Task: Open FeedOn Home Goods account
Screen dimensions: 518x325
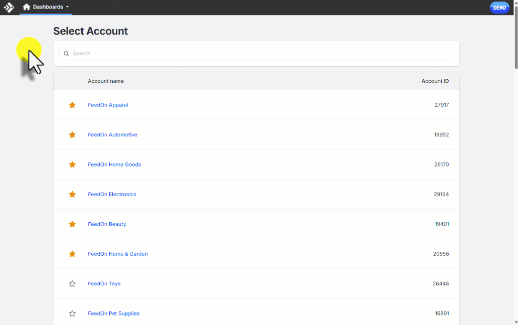Action: coord(114,165)
